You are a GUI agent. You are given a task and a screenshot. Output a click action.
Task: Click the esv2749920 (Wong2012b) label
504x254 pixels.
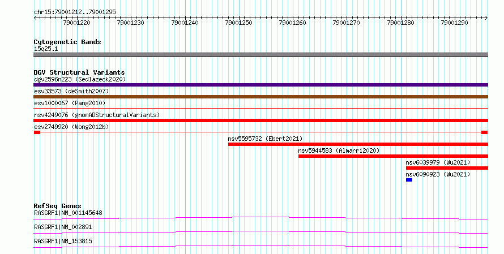point(71,127)
